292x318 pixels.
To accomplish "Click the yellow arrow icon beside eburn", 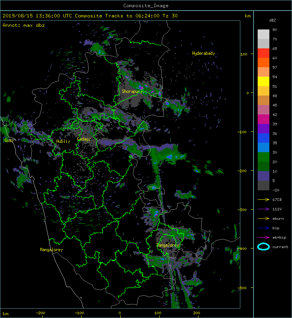I will [263, 218].
